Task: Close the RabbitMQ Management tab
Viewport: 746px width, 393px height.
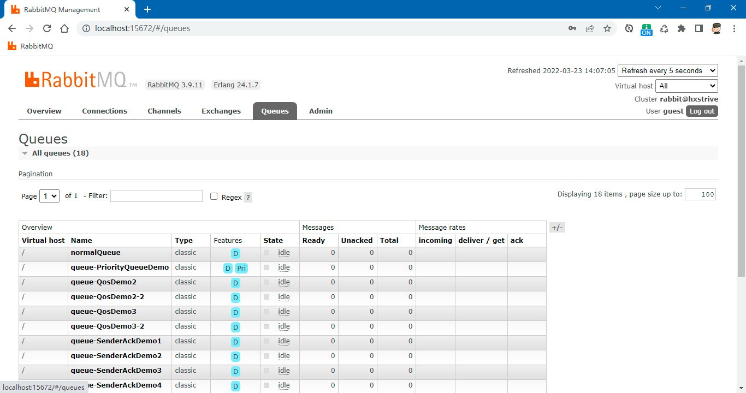Action: (127, 9)
